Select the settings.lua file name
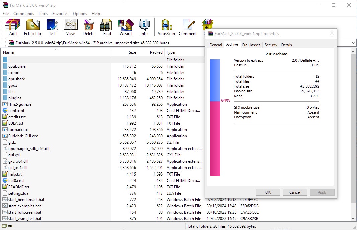 click(18, 193)
